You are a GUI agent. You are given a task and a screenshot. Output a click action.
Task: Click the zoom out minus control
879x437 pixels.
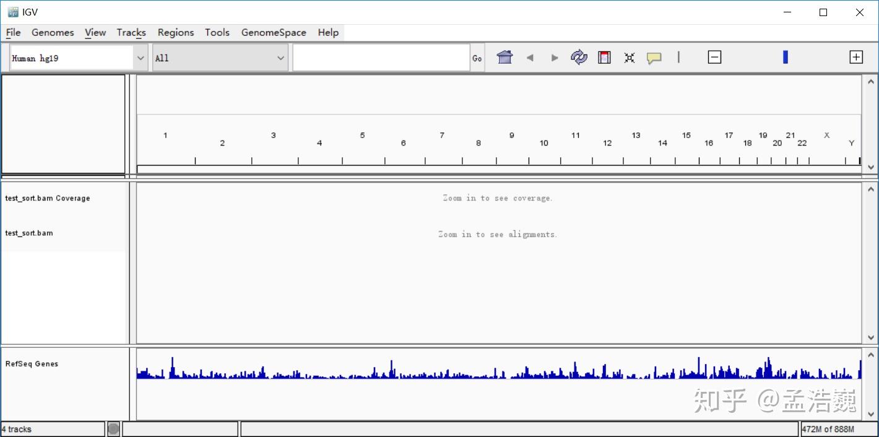[714, 56]
